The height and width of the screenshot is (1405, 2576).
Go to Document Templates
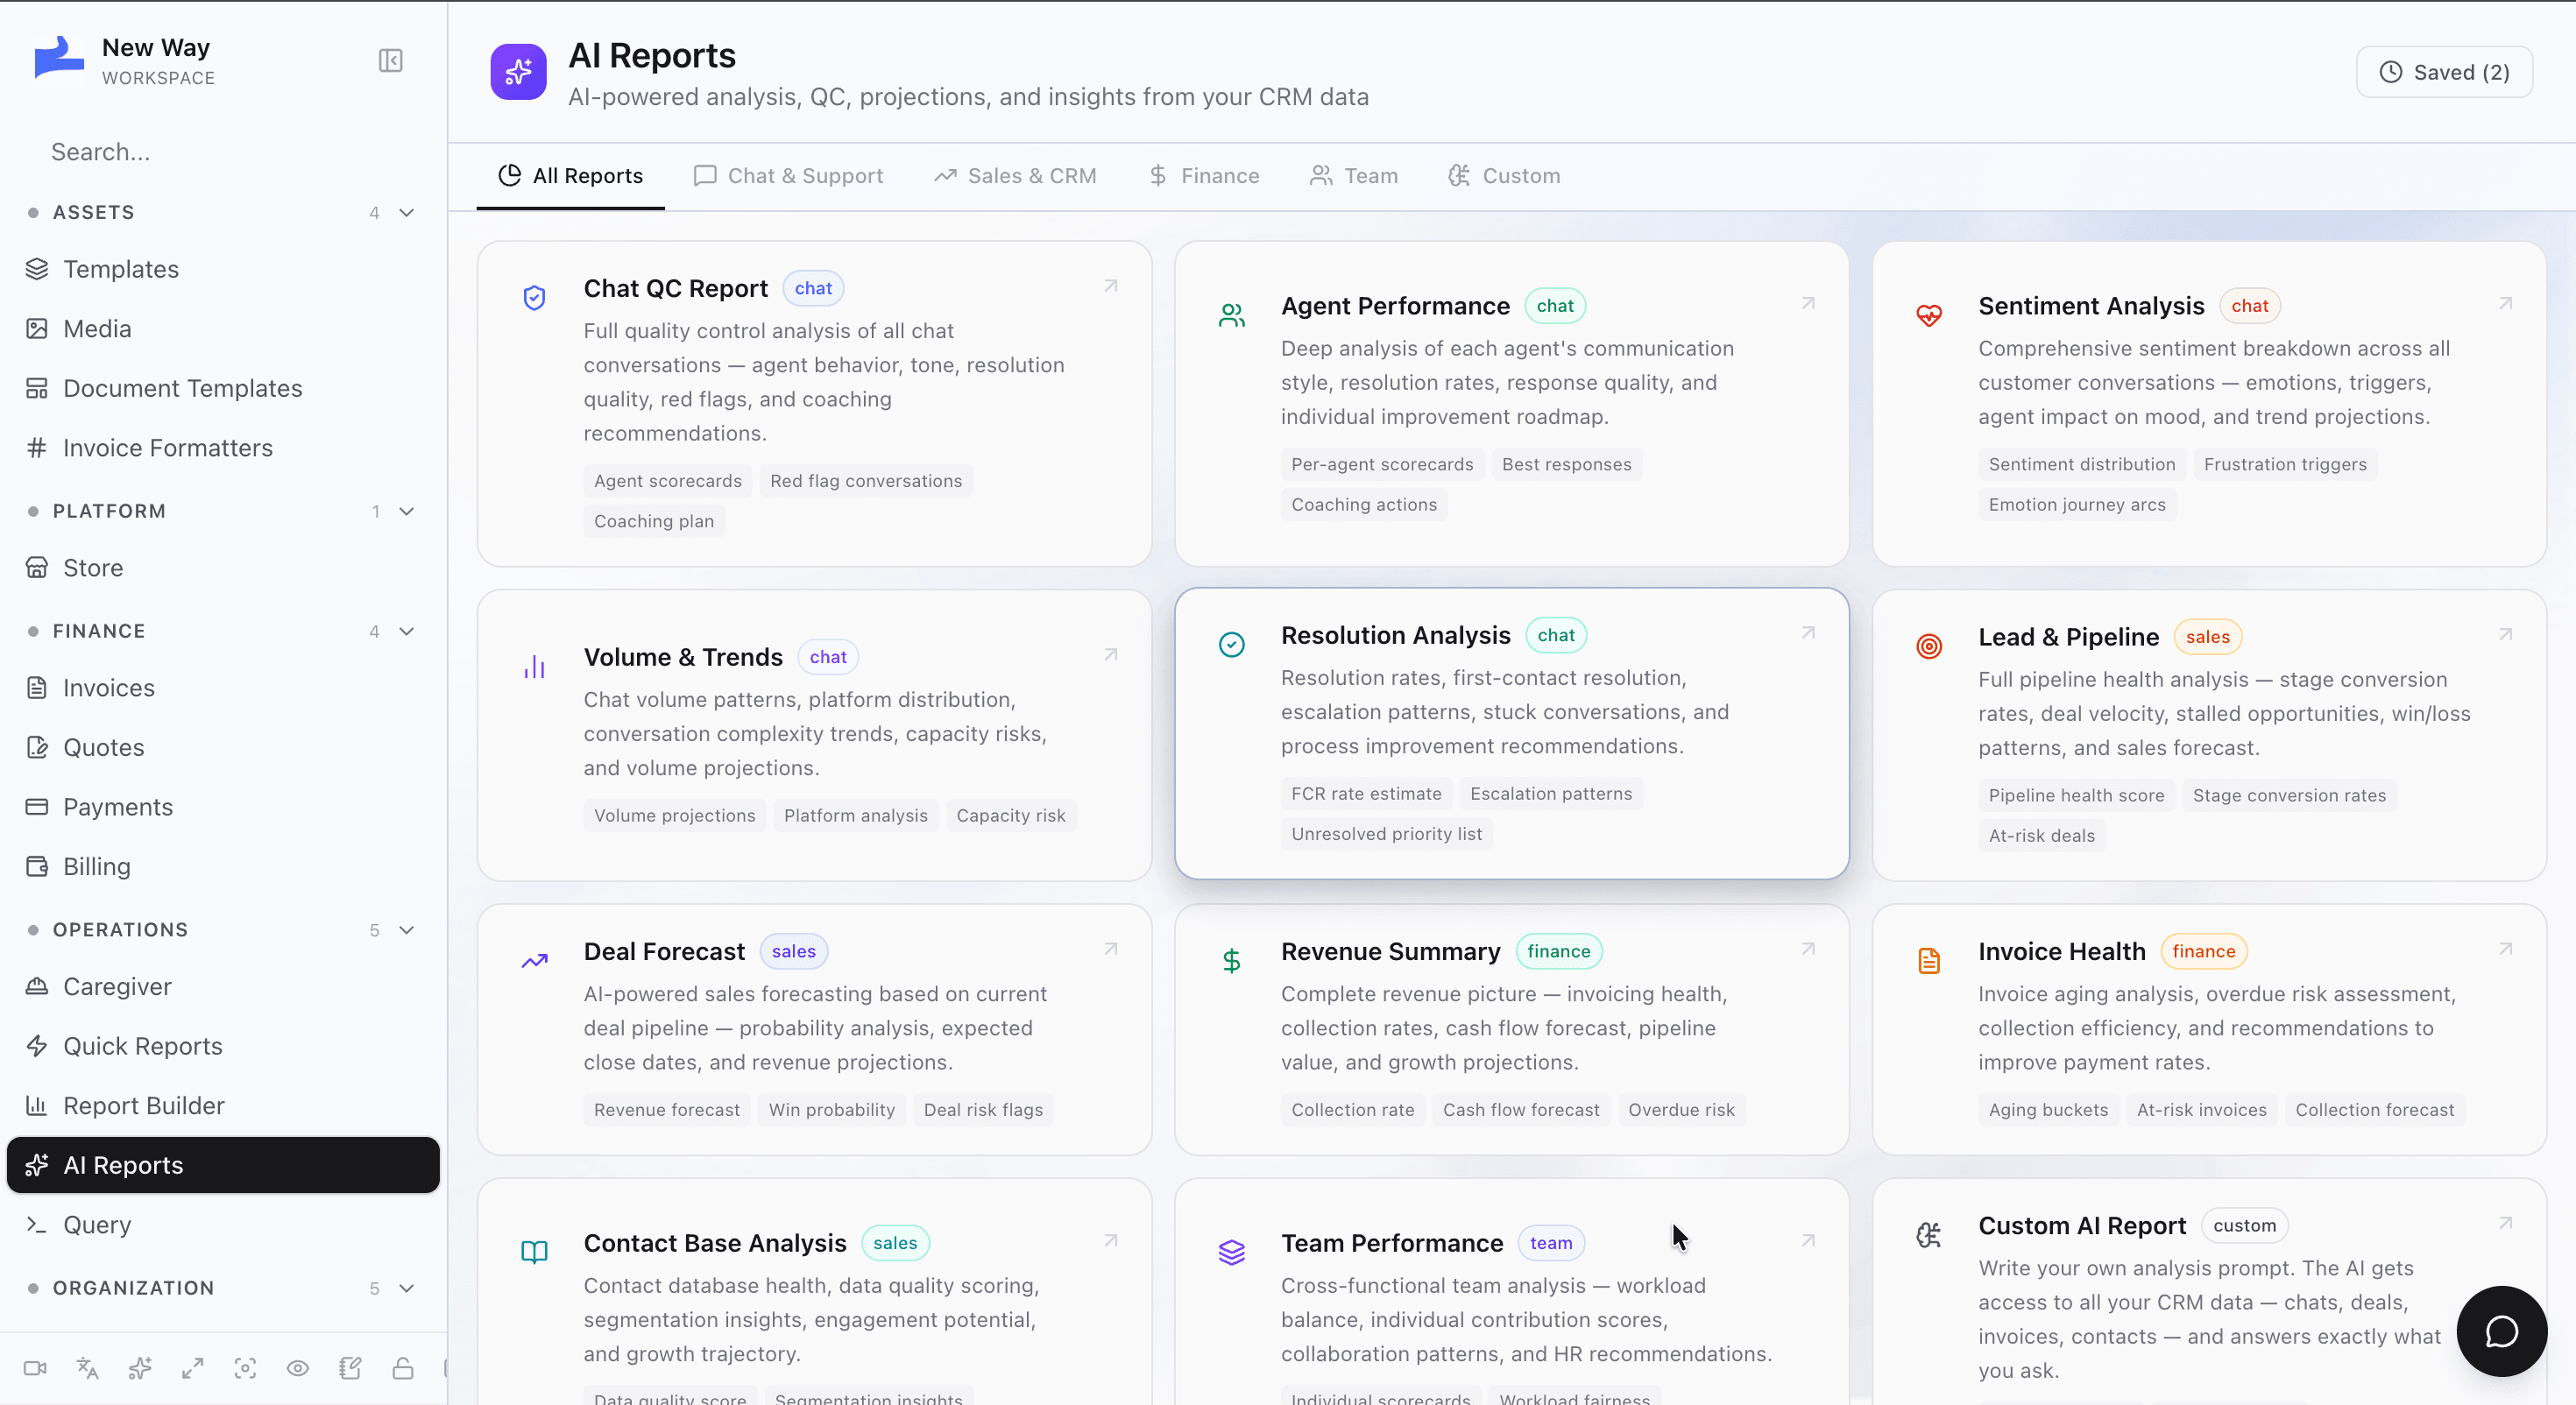[x=223, y=388]
